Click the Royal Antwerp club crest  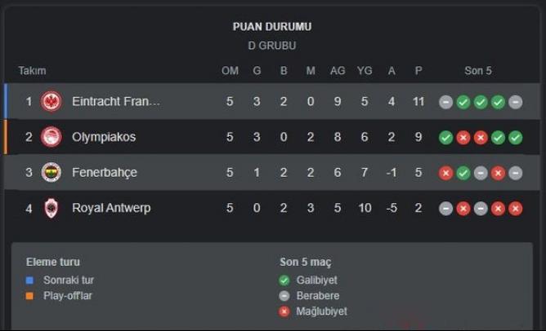tap(51, 208)
